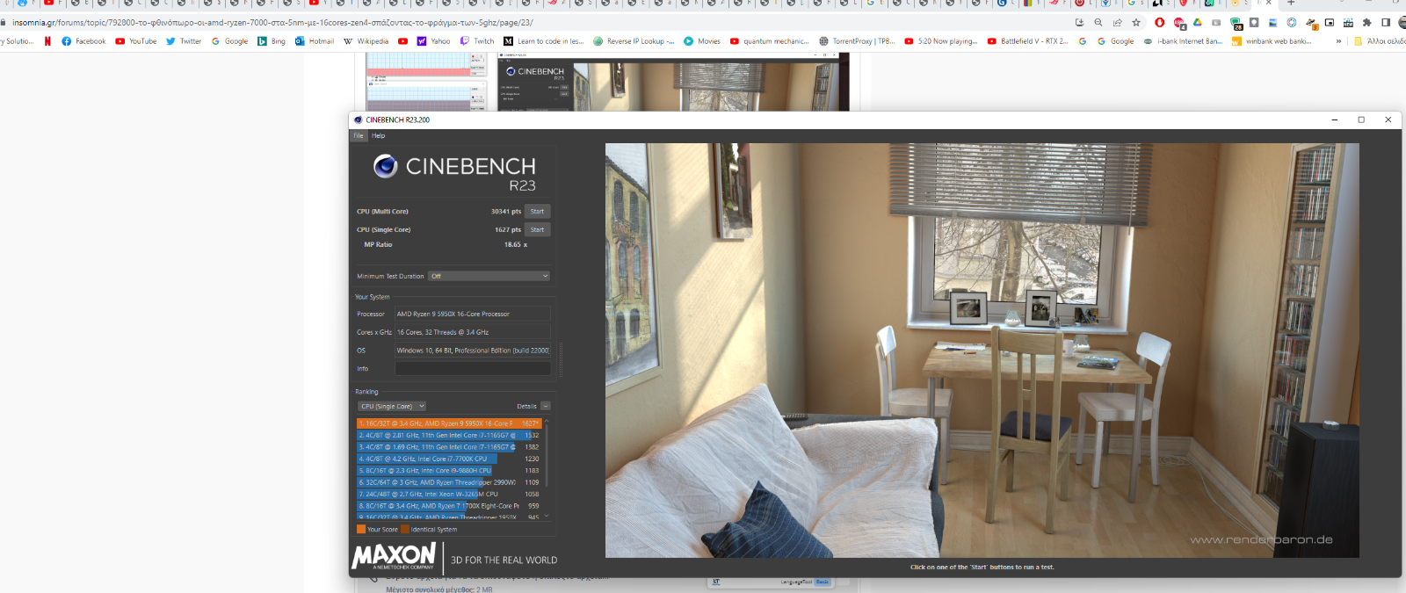Image resolution: width=1406 pixels, height=593 pixels.
Task: Open the winbank web banking bookmark
Action: click(1272, 41)
